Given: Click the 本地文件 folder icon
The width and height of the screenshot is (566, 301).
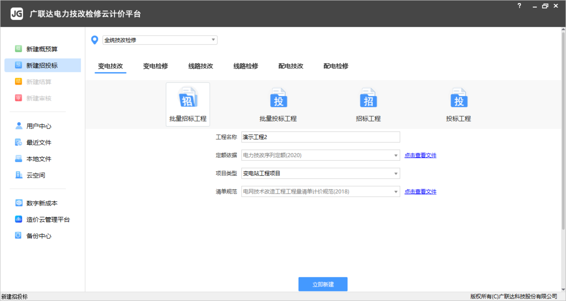Looking at the screenshot, I should coord(19,158).
